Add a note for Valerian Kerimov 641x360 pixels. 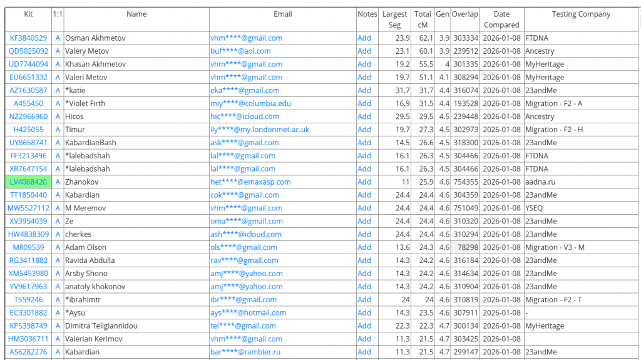pos(364,339)
